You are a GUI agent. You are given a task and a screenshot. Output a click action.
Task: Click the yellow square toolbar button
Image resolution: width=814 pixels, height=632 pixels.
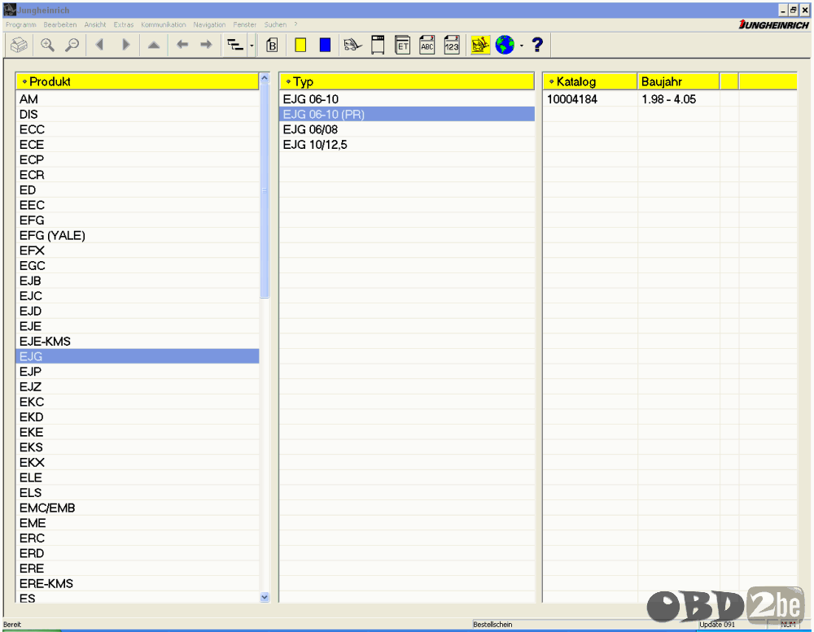(300, 46)
